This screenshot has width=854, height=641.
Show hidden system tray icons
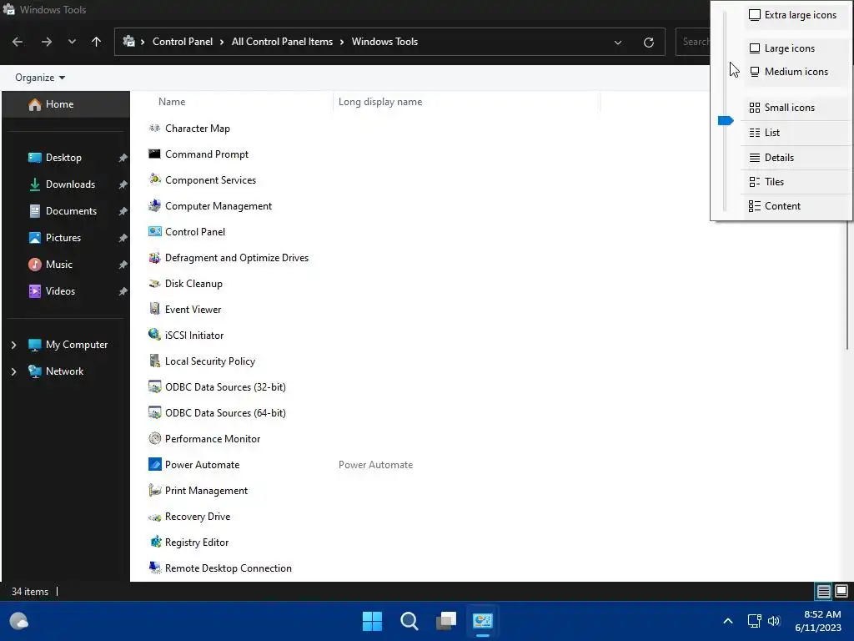coord(727,621)
